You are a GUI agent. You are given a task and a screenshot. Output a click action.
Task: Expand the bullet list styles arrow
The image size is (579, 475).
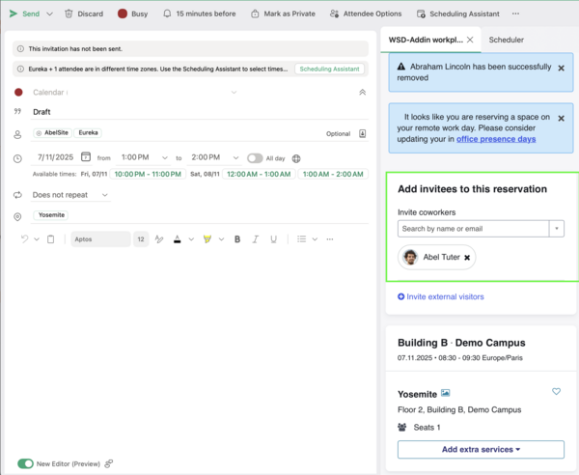click(x=315, y=239)
